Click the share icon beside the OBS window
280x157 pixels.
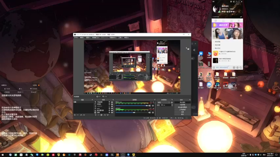pyautogui.click(x=194, y=50)
